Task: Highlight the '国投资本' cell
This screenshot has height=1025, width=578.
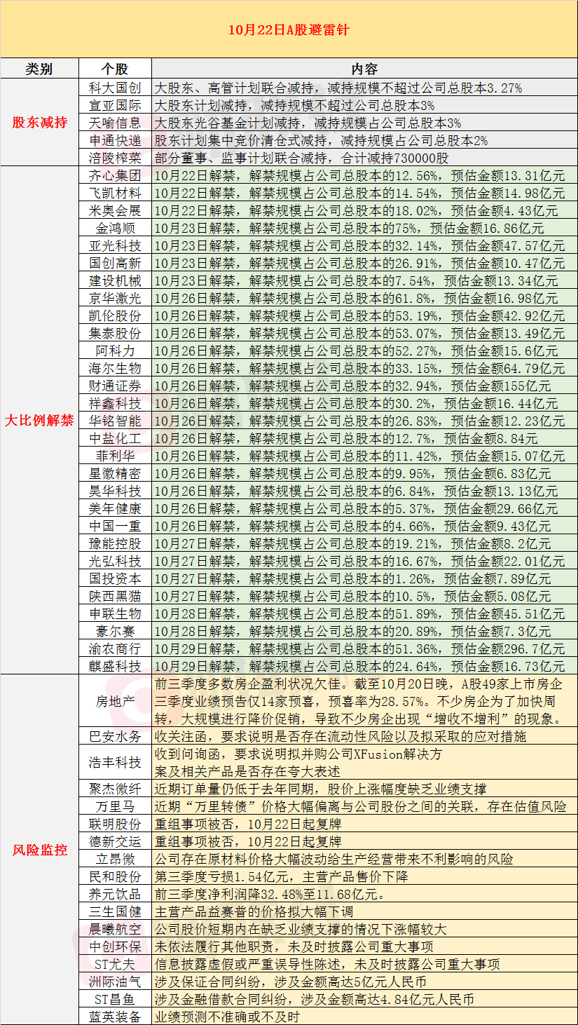Action: click(115, 578)
